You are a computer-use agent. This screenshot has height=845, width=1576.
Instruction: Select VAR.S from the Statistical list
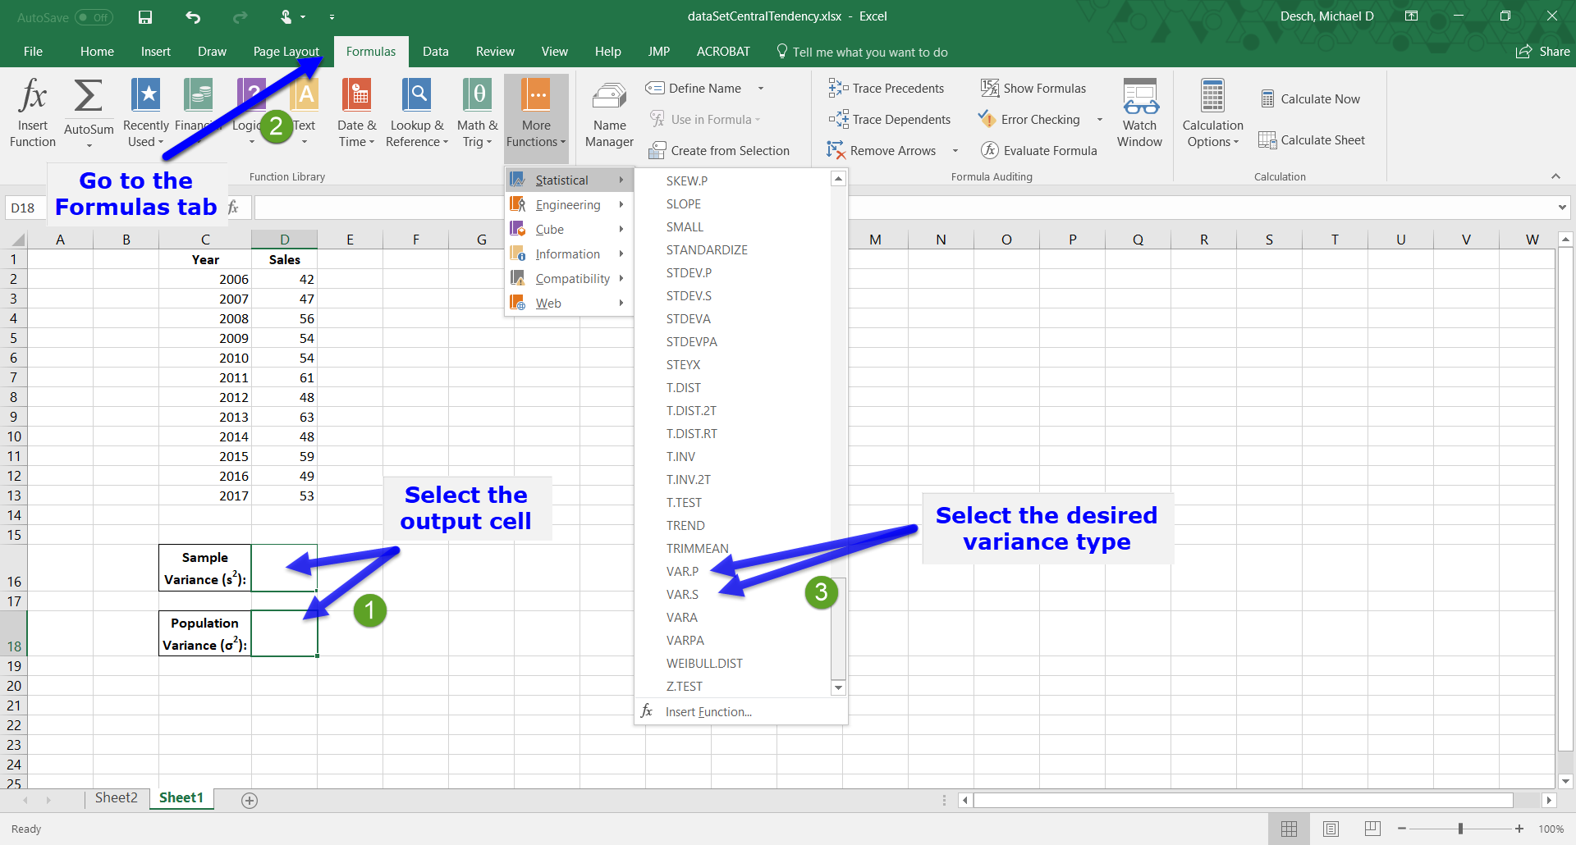(x=682, y=595)
